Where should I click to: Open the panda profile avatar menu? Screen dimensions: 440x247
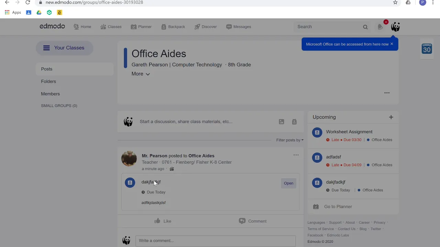click(x=395, y=27)
